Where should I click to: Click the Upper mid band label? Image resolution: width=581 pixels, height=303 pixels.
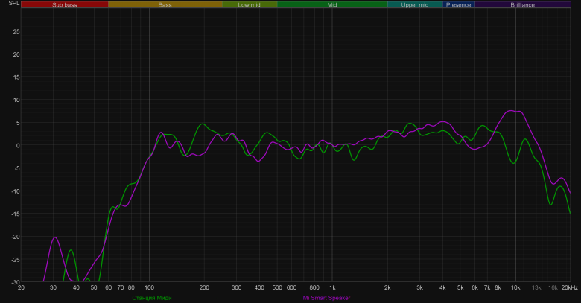415,4
